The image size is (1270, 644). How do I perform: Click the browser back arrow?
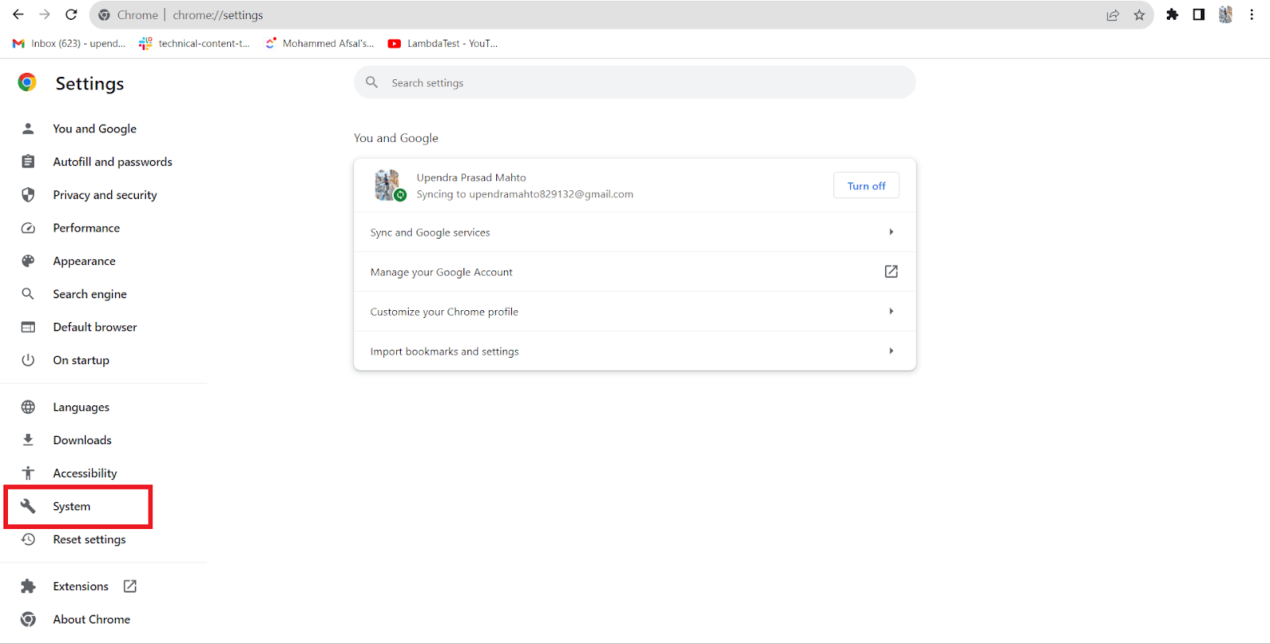pyautogui.click(x=18, y=14)
